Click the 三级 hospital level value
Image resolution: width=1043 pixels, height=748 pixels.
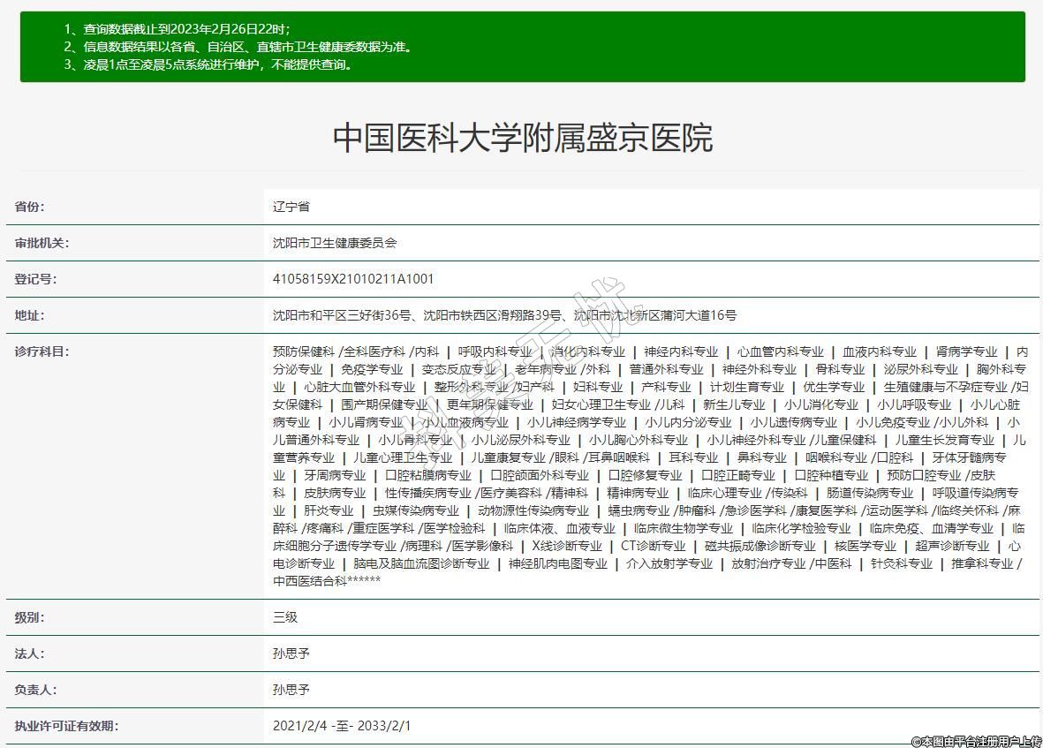point(285,617)
